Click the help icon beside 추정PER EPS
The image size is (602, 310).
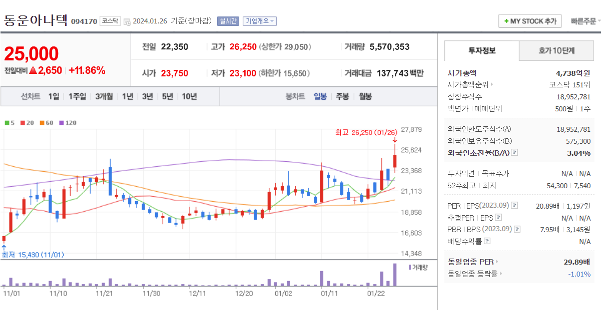point(498,218)
